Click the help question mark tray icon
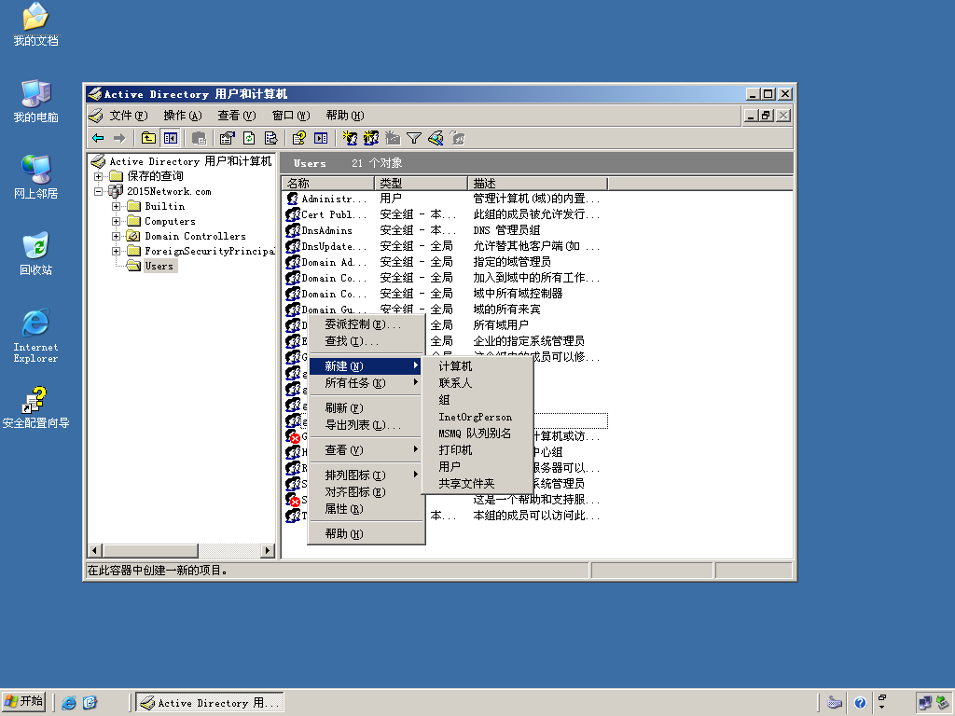Screen dimensions: 955x716 (860, 703)
